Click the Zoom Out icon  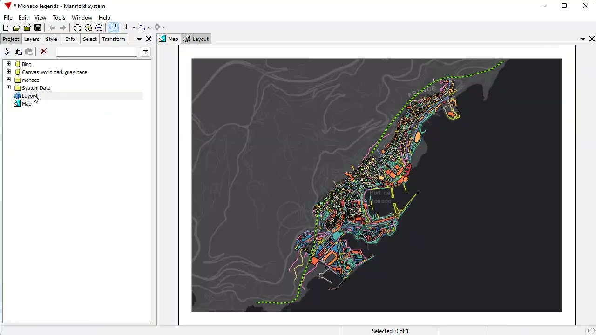coord(99,28)
